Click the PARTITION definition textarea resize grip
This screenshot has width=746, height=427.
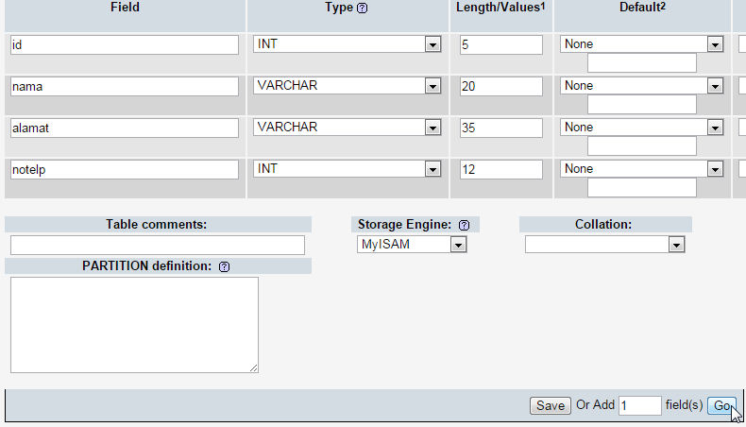tap(254, 368)
